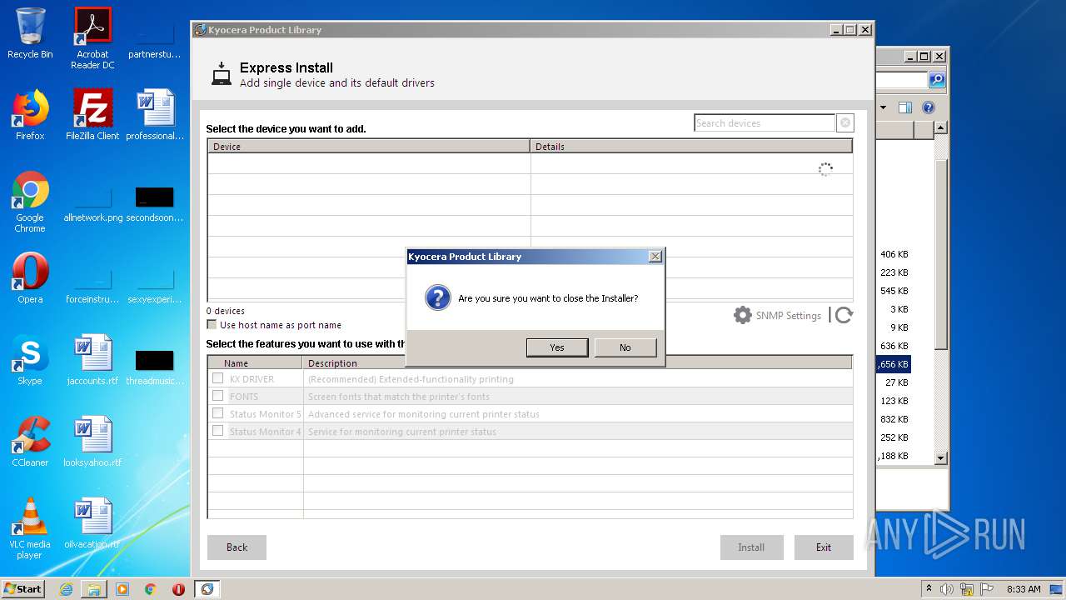Screen dimensions: 1066x600
Task: Click the Details column header
Action: 691,147
